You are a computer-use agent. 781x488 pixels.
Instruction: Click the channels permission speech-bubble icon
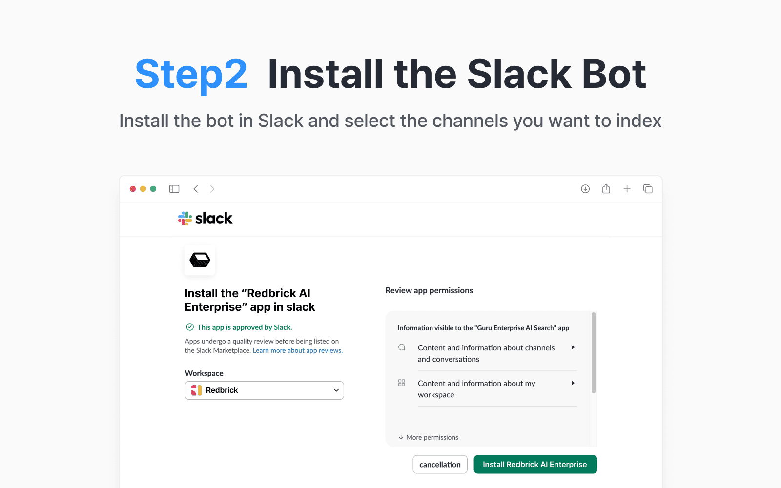(x=401, y=347)
